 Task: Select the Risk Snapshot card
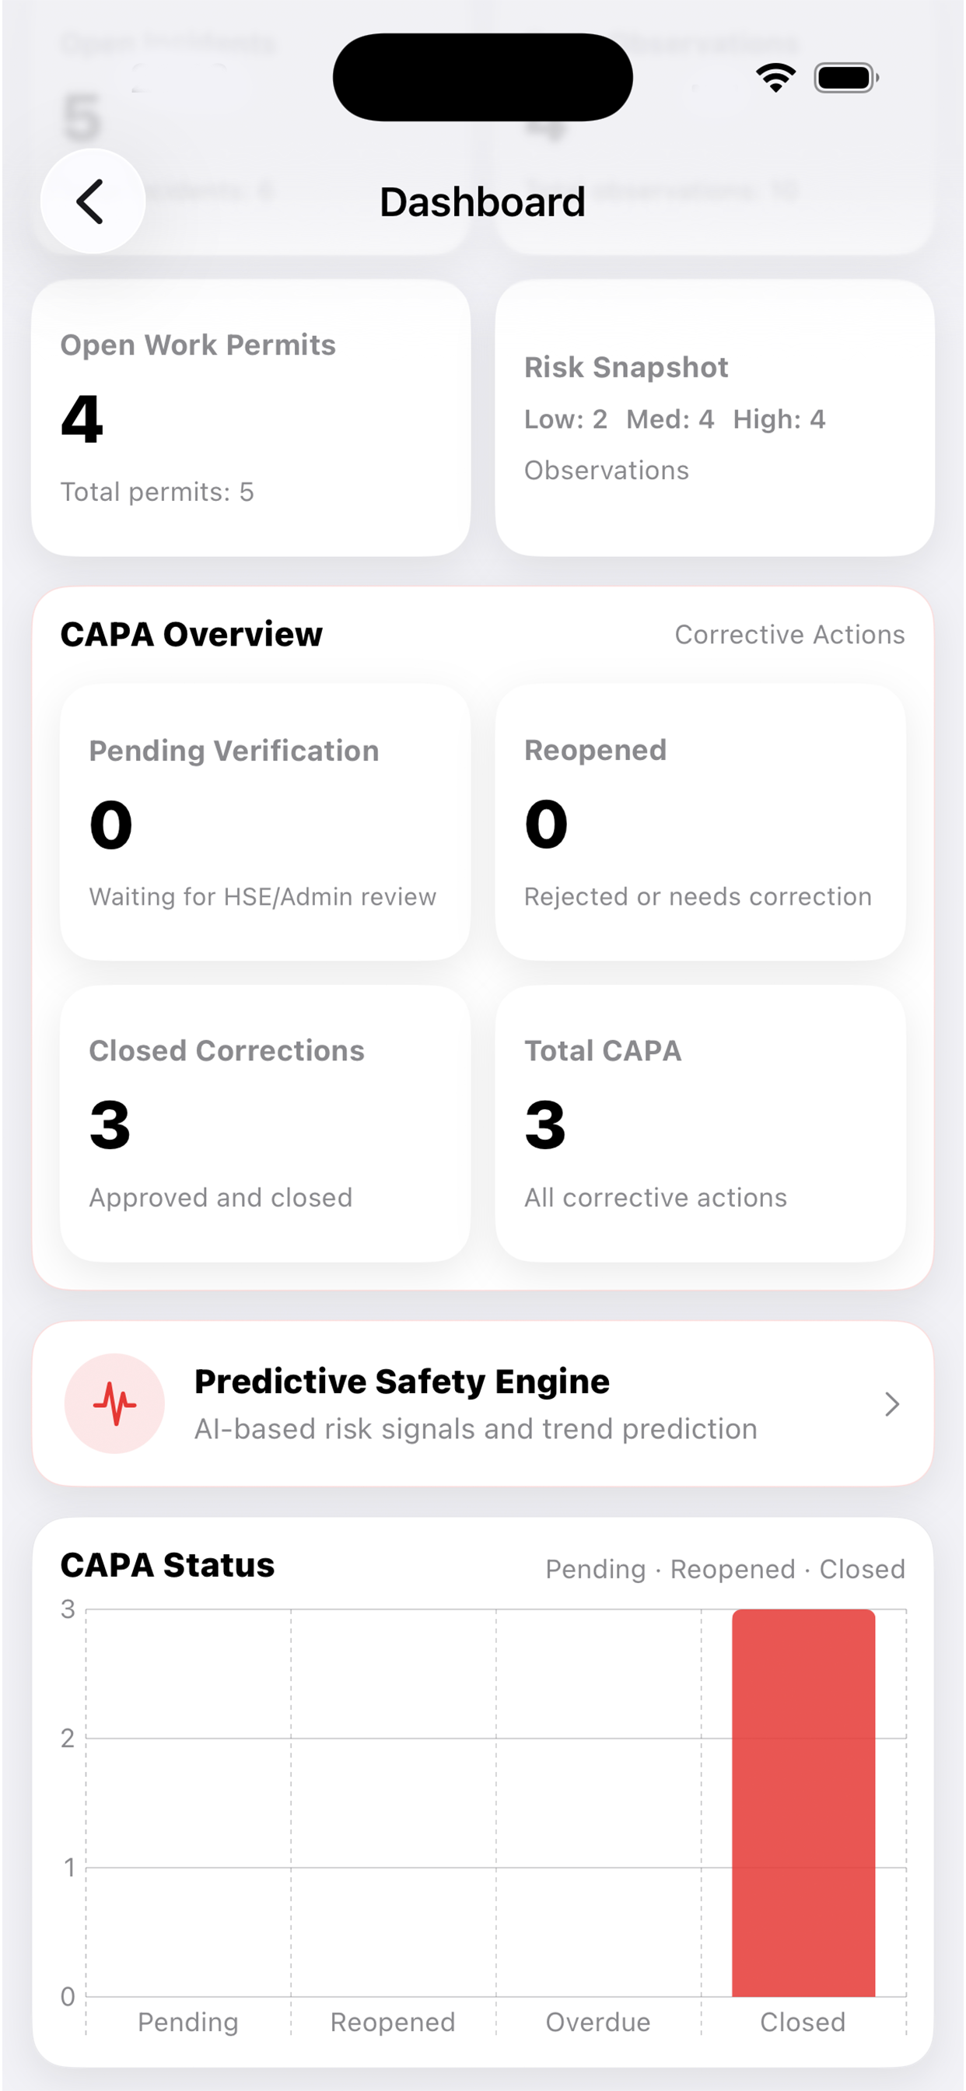click(714, 418)
